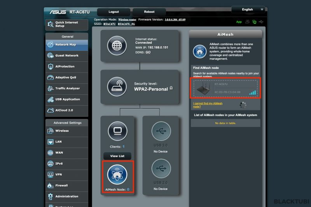
Task: Click the wireless router security icon
Action: pos(117,87)
